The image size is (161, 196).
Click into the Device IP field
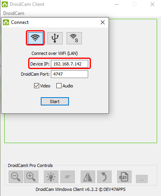coord(69,64)
